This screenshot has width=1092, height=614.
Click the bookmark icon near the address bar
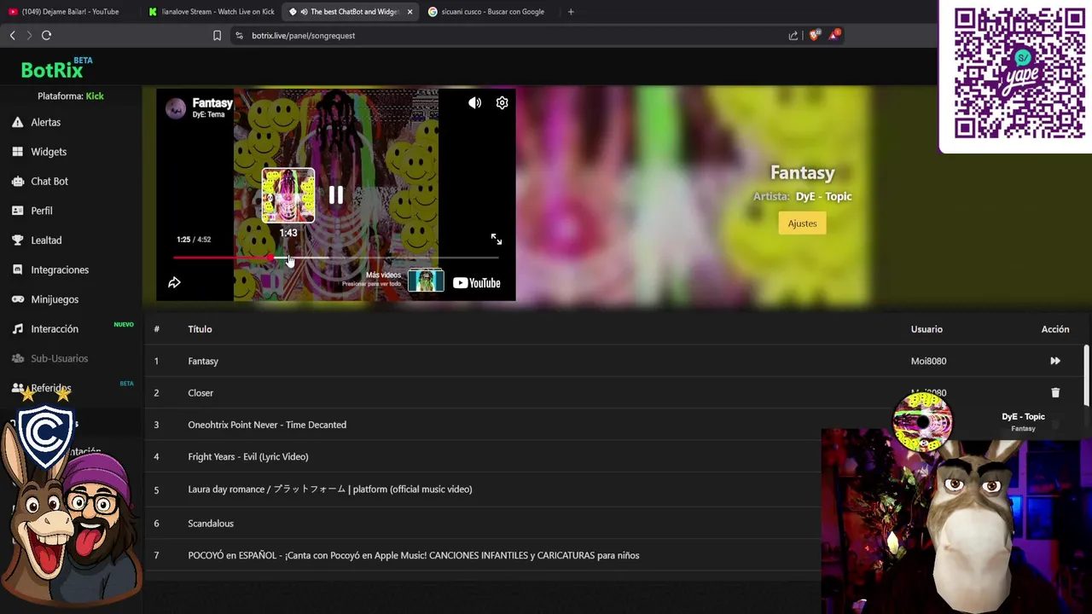click(217, 36)
